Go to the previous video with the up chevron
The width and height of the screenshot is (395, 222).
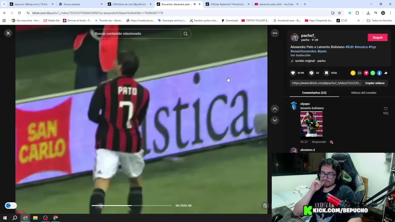(x=275, y=109)
